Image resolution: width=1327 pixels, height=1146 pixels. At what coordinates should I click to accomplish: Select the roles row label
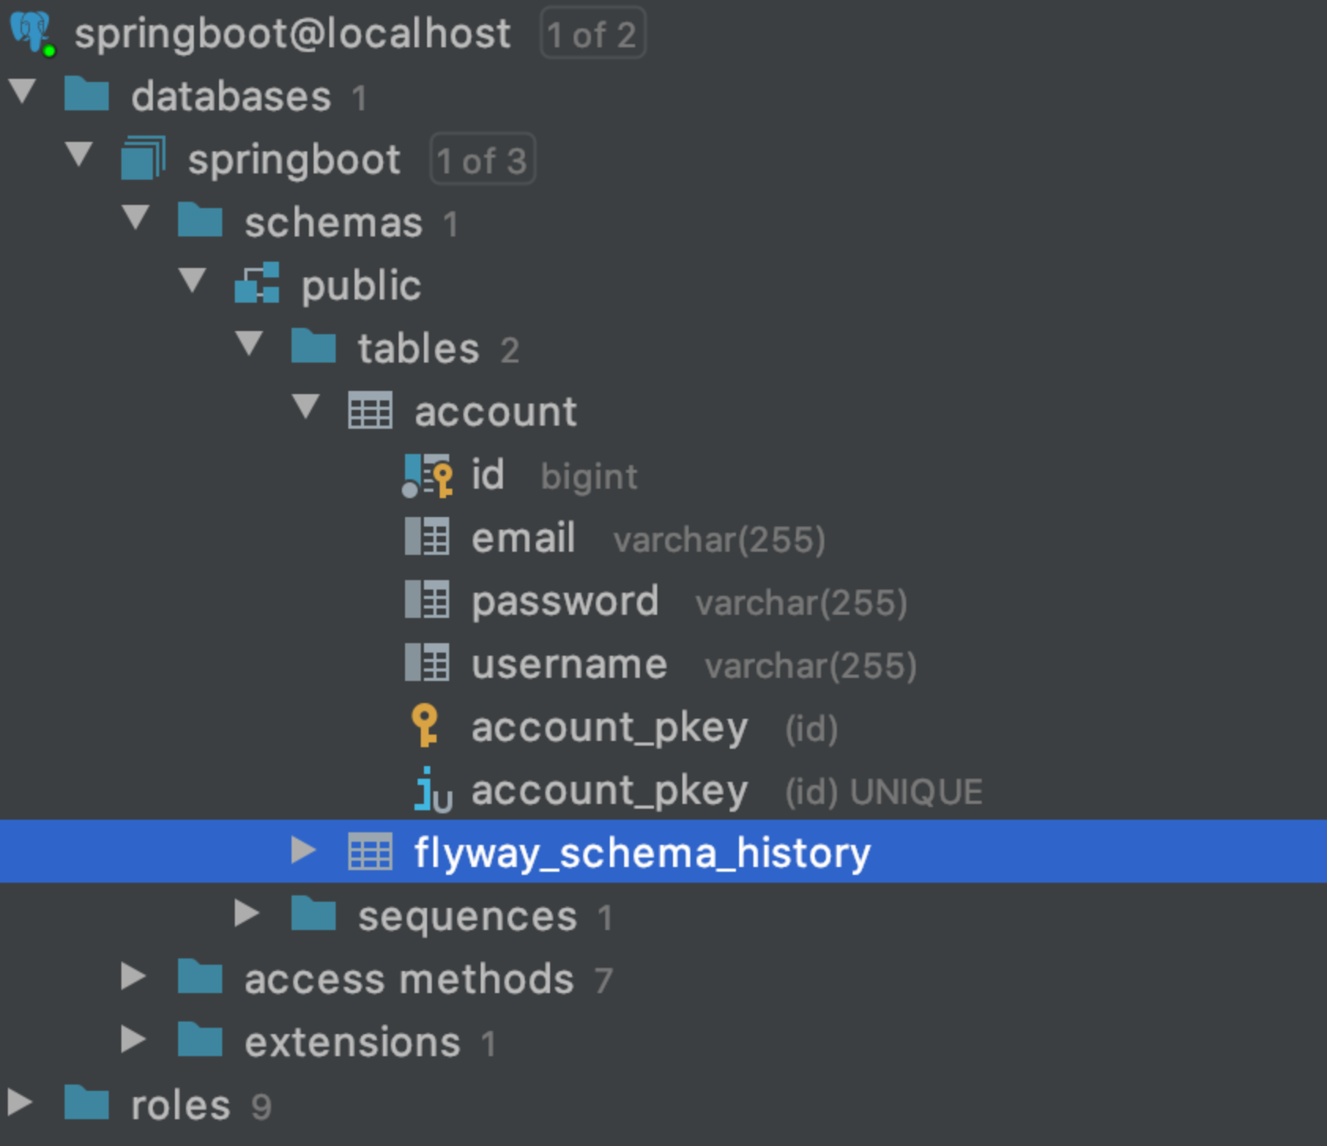(180, 1106)
